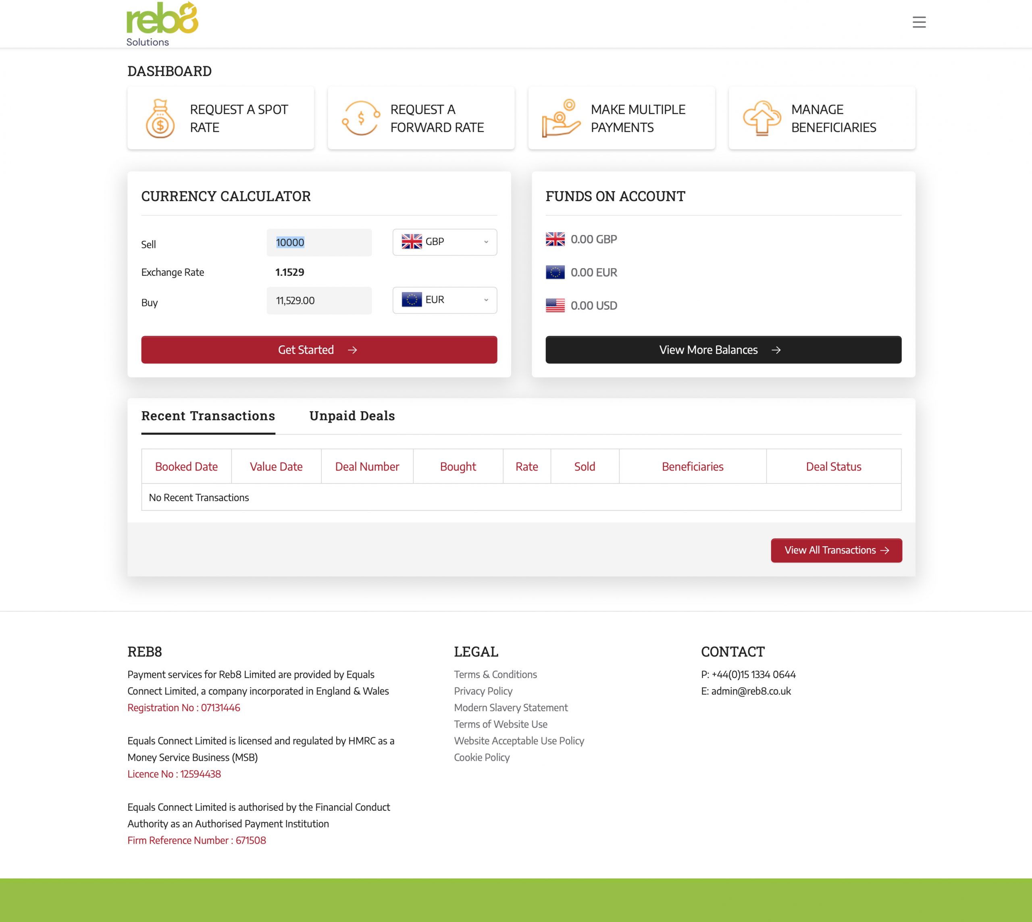Open the Privacy Policy link

[483, 691]
